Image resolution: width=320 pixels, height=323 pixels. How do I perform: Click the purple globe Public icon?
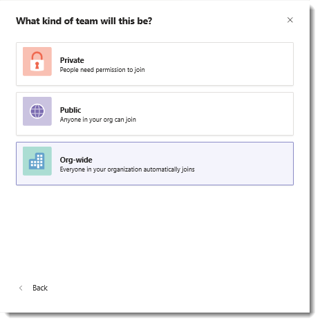[37, 111]
